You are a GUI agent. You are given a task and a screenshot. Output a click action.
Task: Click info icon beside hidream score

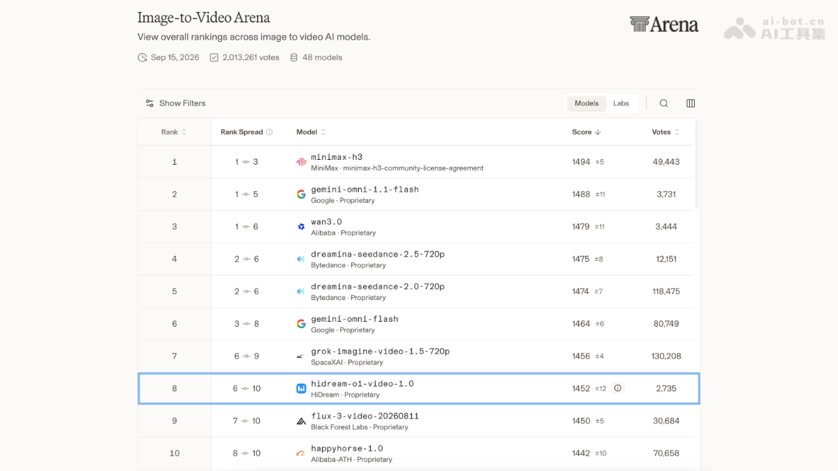click(x=617, y=388)
